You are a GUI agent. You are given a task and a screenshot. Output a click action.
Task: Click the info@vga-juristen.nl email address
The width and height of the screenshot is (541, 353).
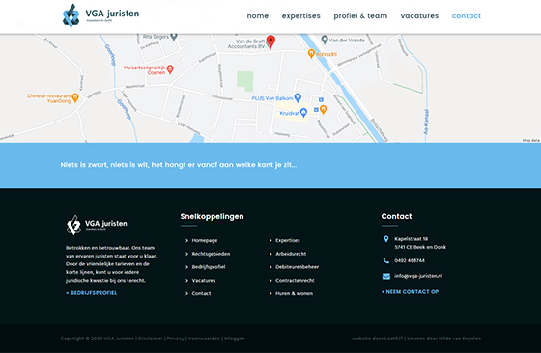[x=418, y=276]
